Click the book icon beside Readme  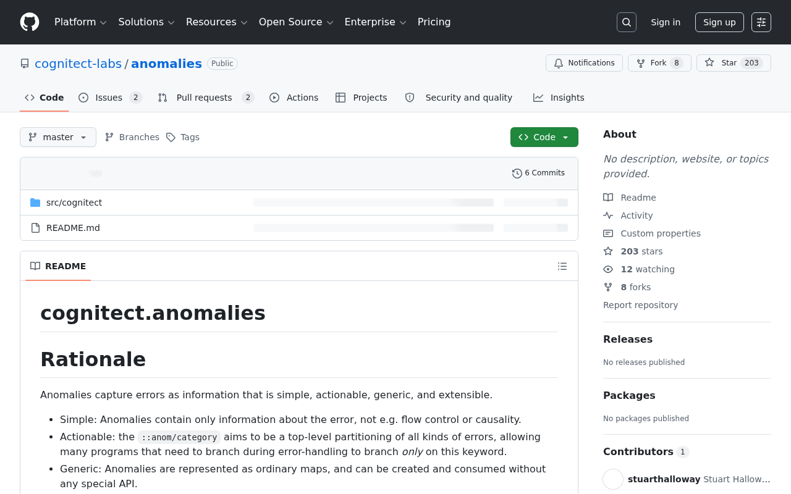[608, 198]
